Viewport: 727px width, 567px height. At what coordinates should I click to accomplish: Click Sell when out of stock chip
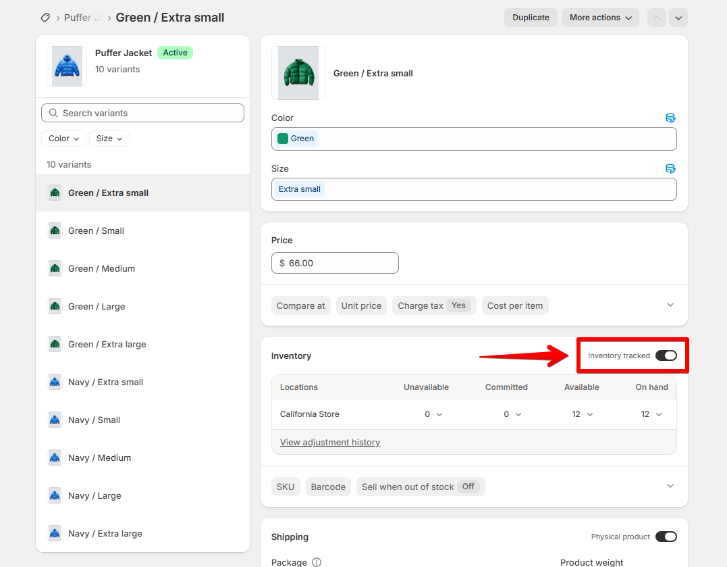(421, 487)
